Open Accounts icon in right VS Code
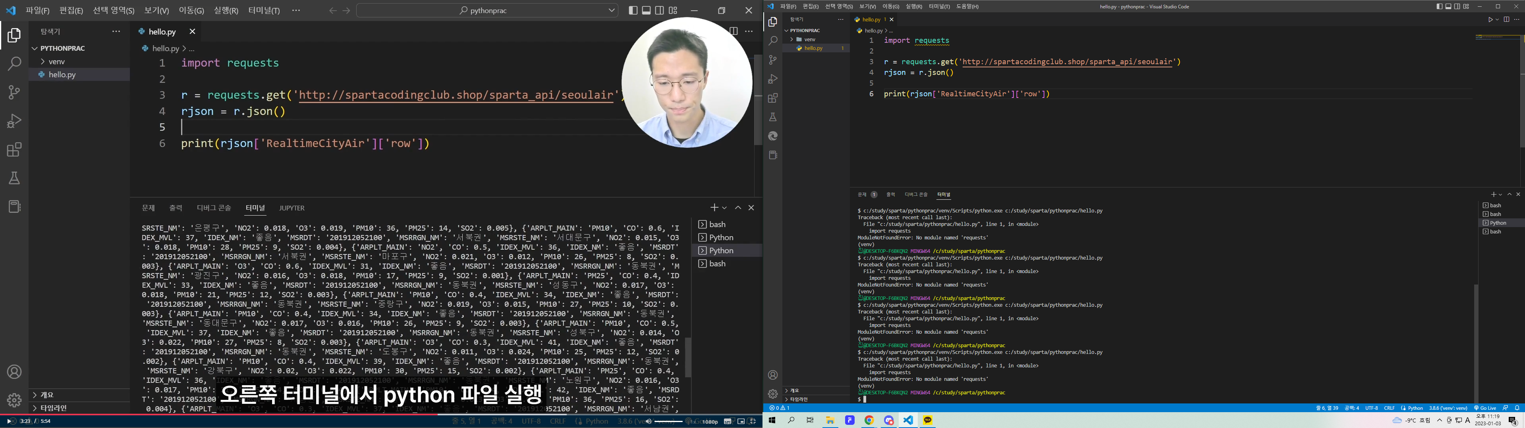This screenshot has width=1525, height=428. pyautogui.click(x=772, y=375)
